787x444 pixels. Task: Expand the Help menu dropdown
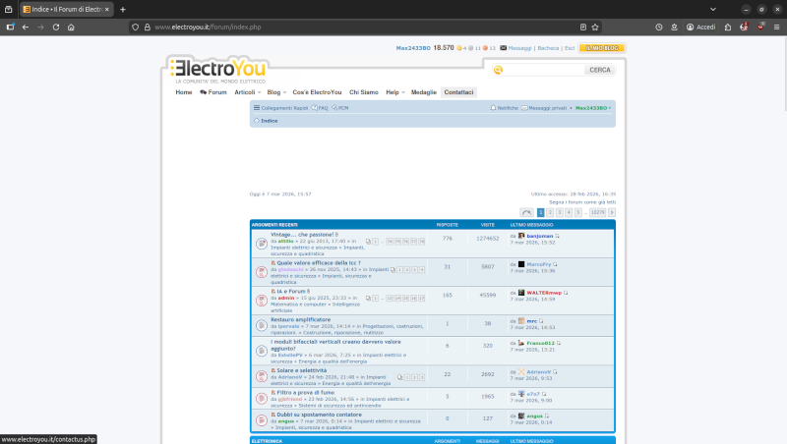coord(393,91)
